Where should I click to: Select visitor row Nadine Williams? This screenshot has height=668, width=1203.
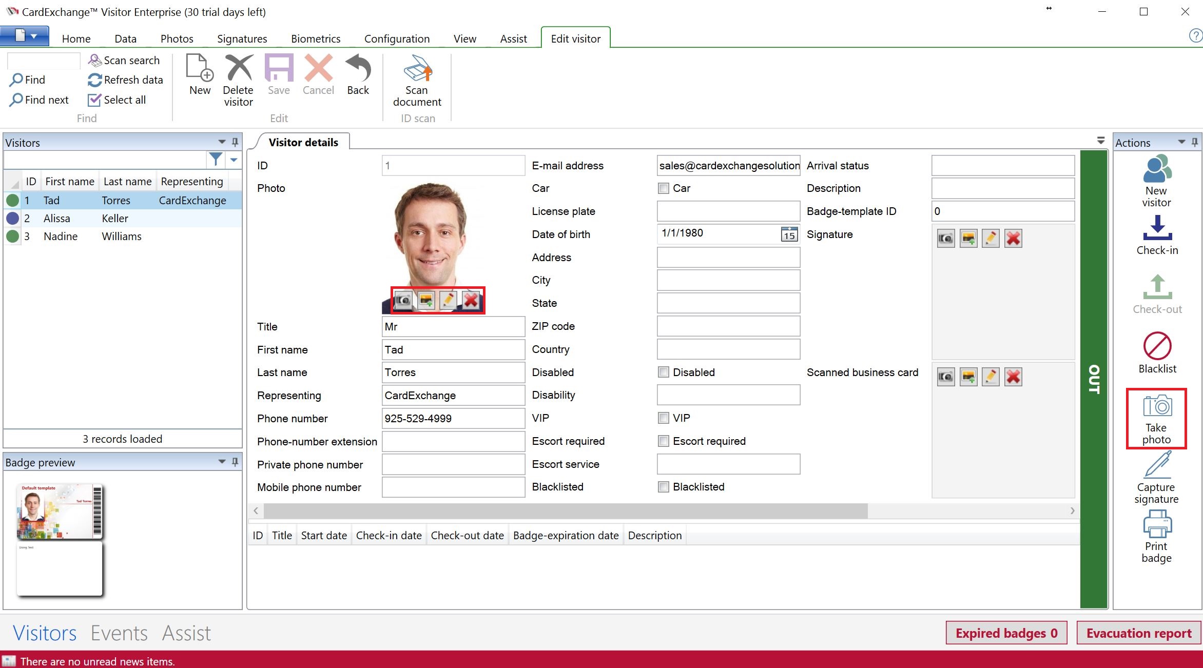point(123,237)
